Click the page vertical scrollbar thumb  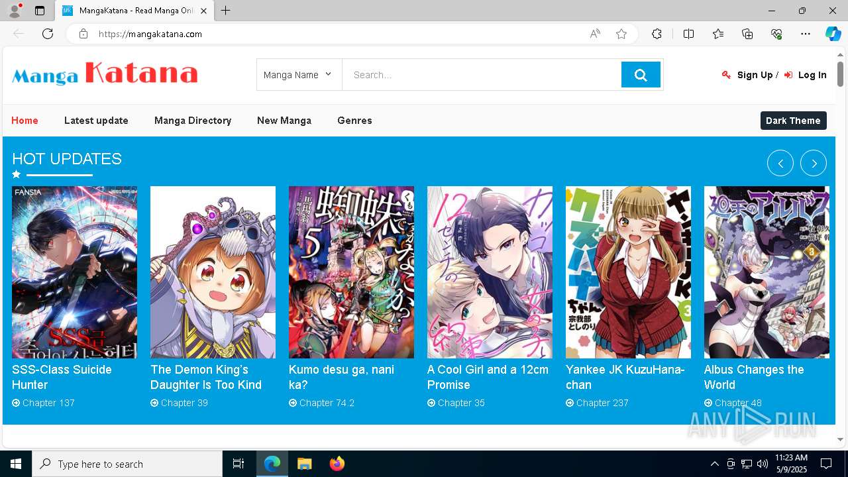pyautogui.click(x=840, y=74)
